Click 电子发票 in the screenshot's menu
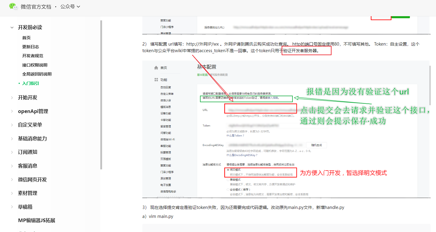This screenshot has height=232, width=436. (x=165, y=185)
